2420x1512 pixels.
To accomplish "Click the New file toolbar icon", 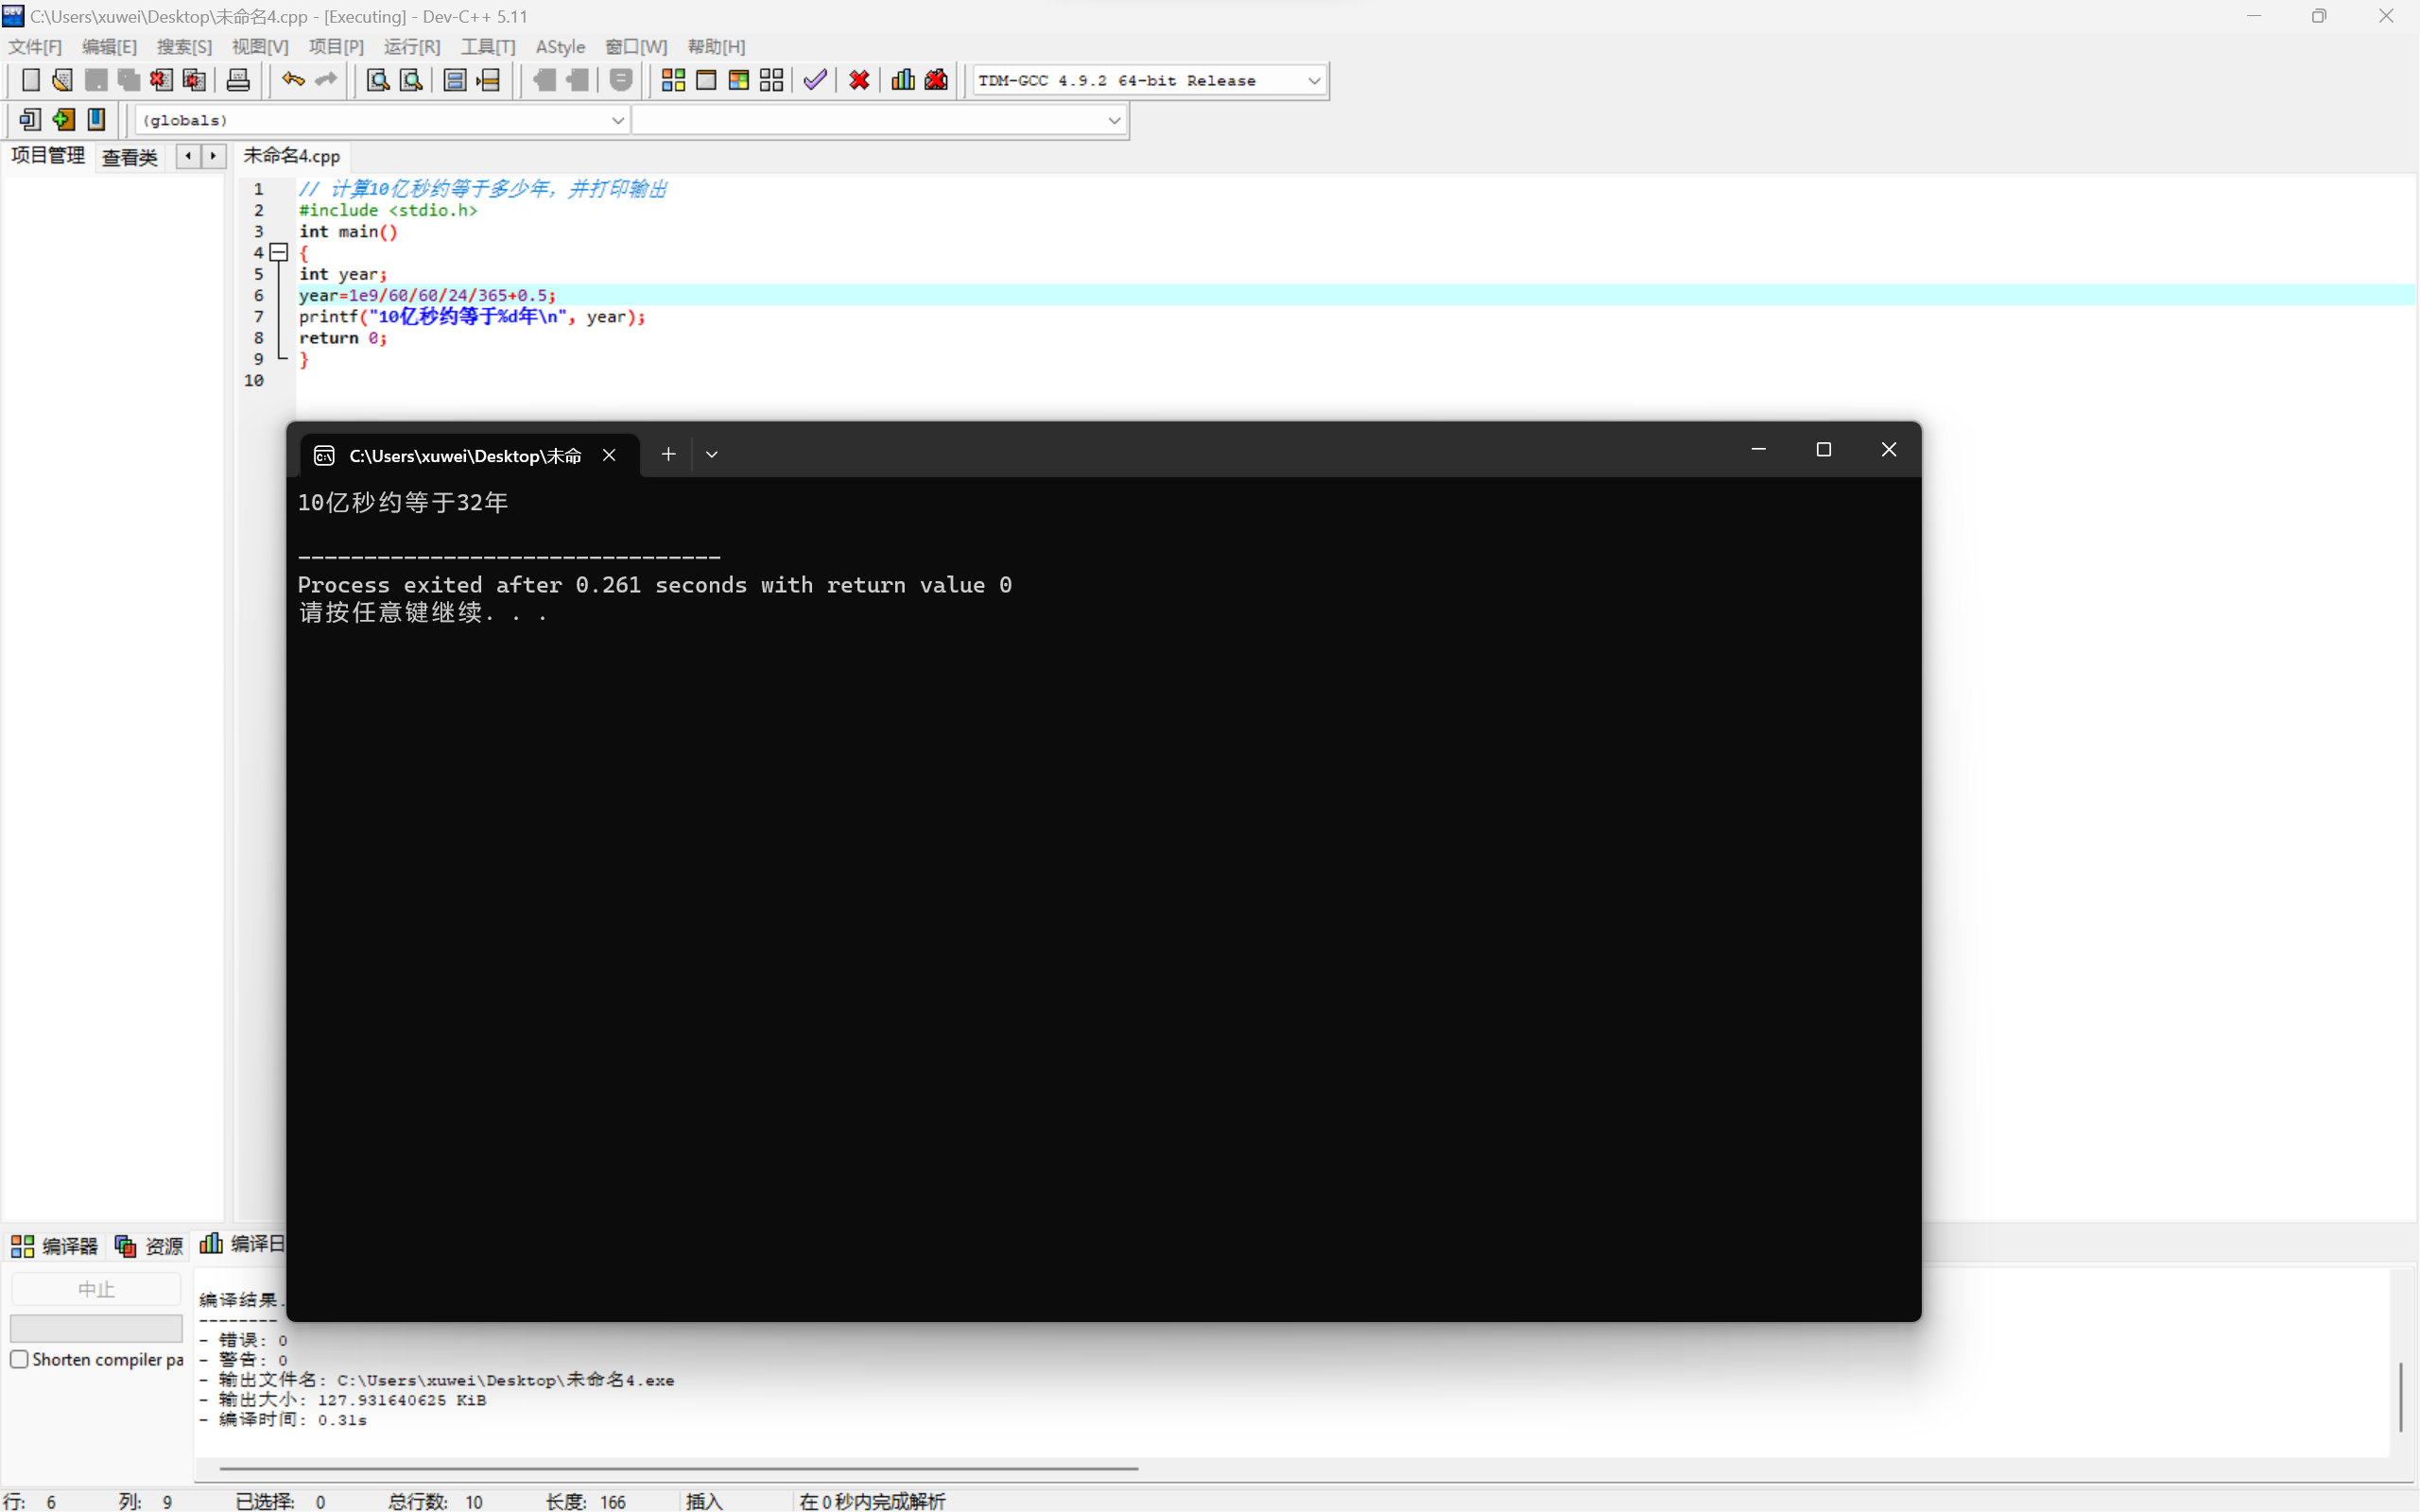I will tap(31, 80).
